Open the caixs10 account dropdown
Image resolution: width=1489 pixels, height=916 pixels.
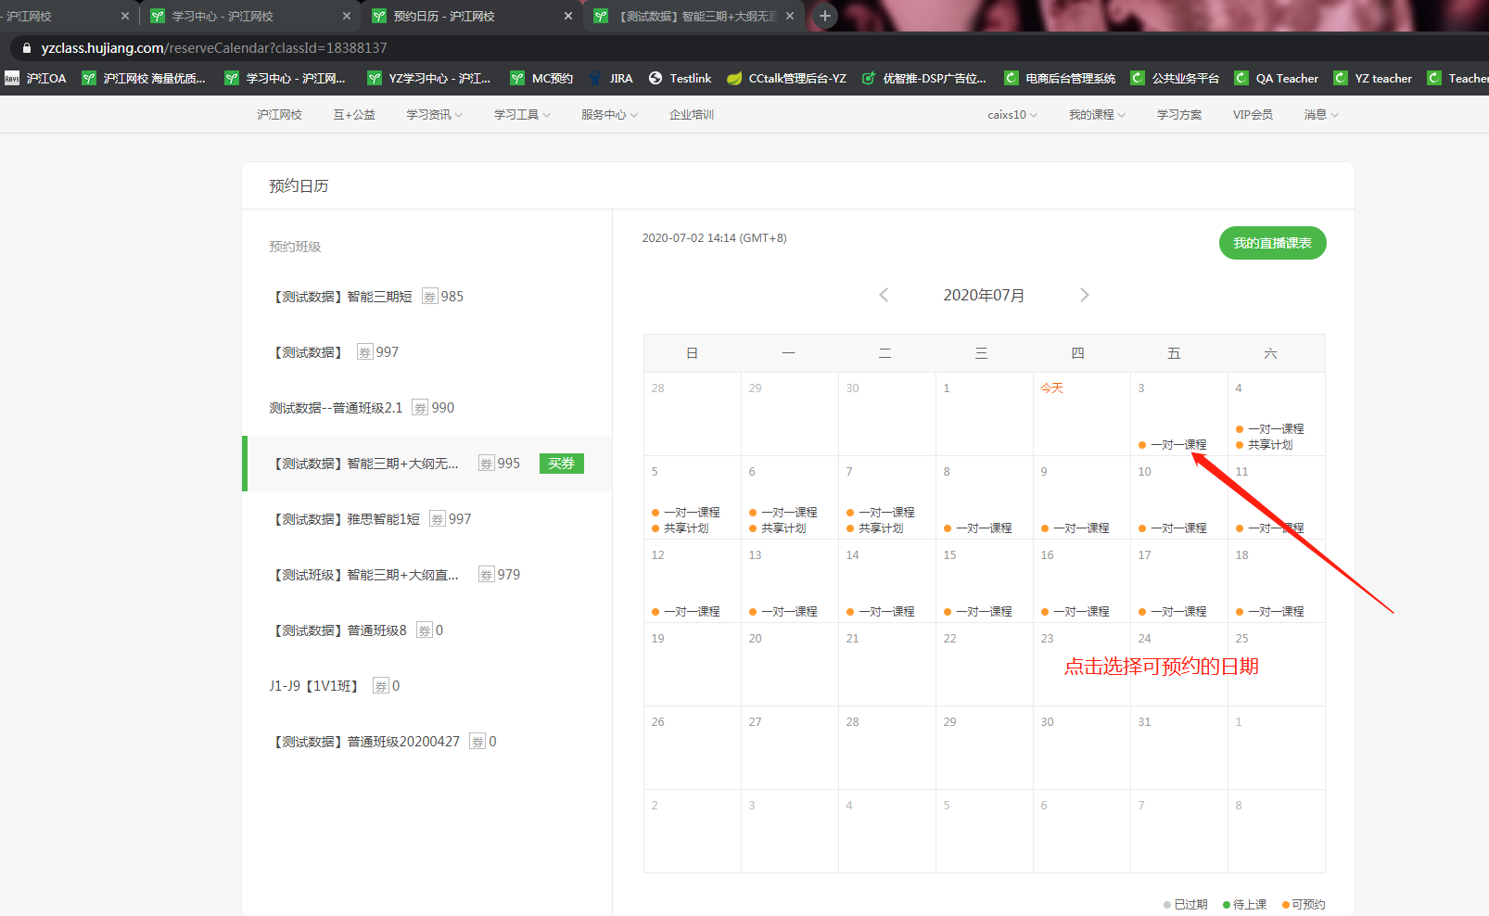click(x=1012, y=115)
